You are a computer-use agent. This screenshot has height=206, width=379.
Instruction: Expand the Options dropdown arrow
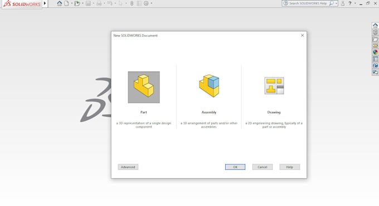(152, 3)
